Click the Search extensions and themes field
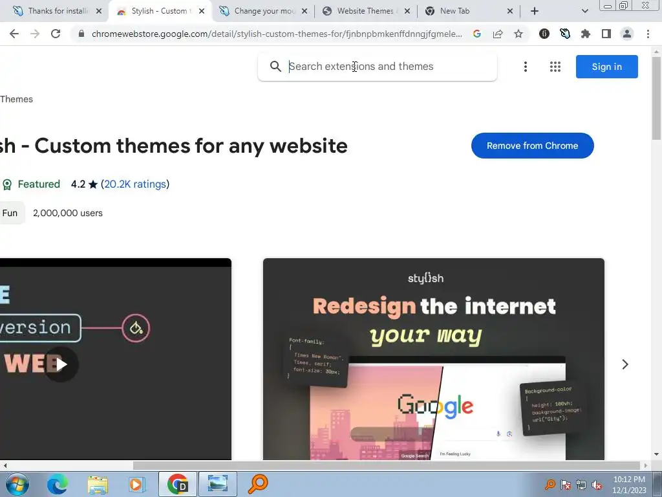Screen dimensions: 662x497 (x=378, y=67)
